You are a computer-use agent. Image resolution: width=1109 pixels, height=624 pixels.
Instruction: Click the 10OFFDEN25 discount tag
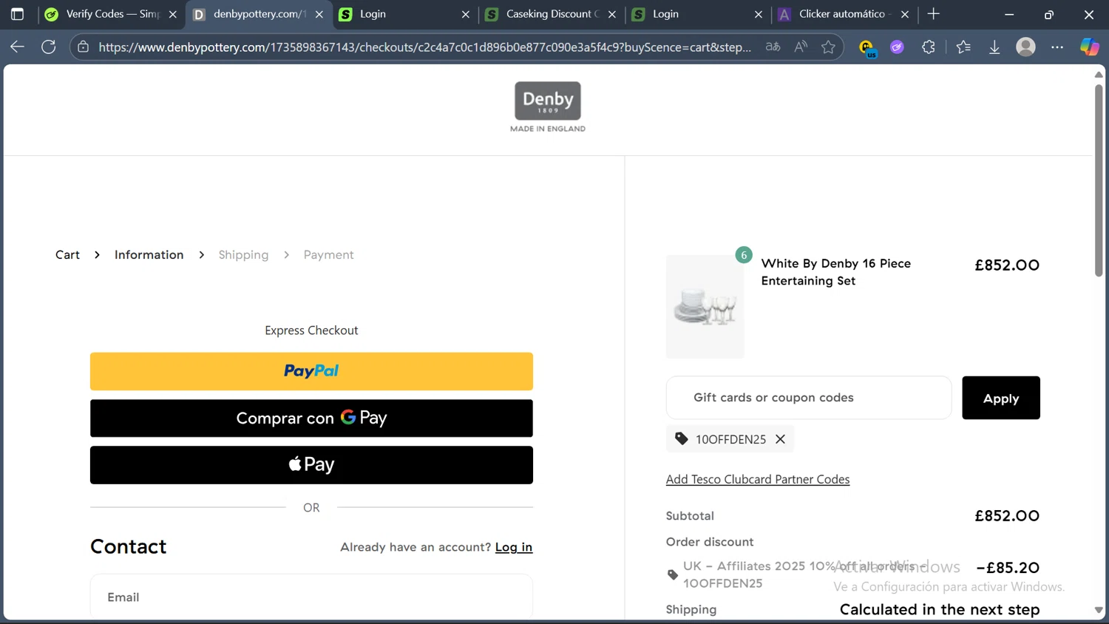pyautogui.click(x=730, y=439)
